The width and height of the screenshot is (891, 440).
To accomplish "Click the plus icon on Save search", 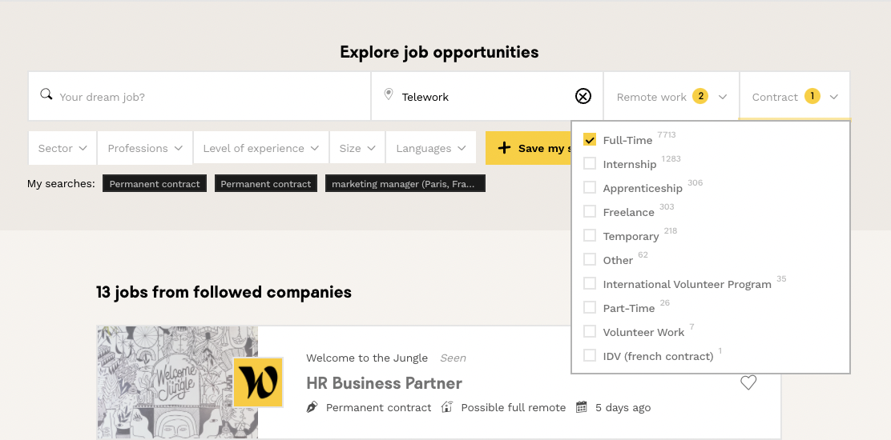I will pos(504,148).
